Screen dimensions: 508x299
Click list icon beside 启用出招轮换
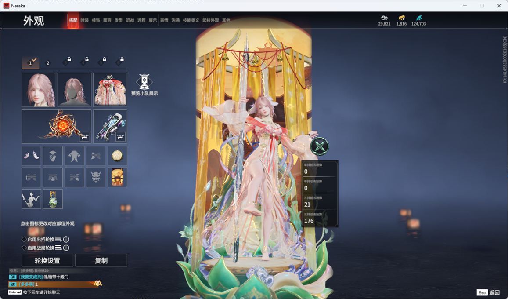tap(58, 239)
